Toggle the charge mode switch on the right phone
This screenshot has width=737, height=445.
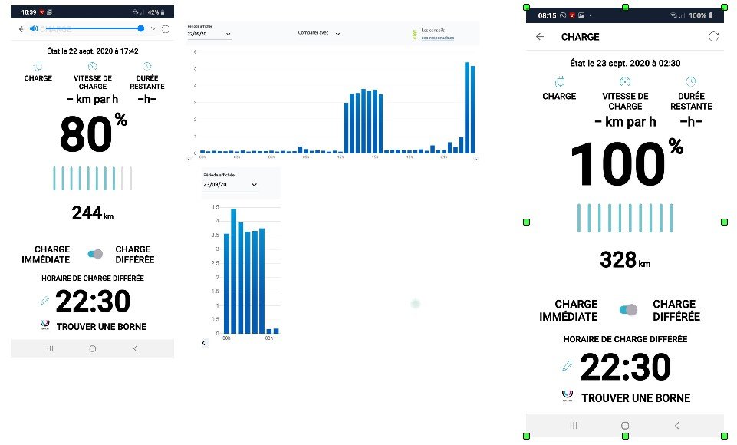[627, 310]
